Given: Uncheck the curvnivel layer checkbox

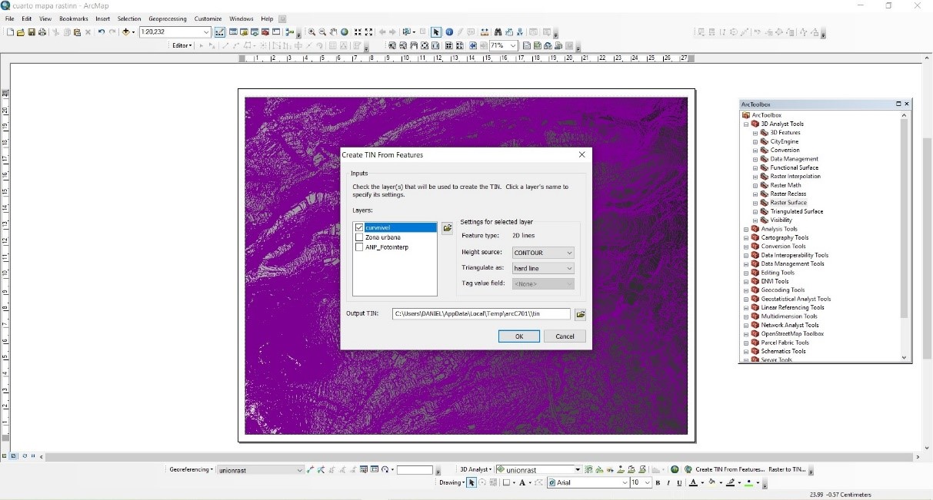Looking at the screenshot, I should [x=359, y=228].
